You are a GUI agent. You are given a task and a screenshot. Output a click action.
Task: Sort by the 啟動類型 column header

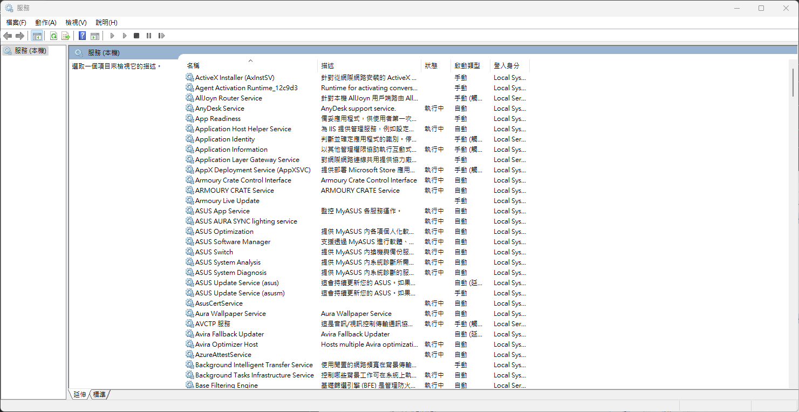coord(470,65)
